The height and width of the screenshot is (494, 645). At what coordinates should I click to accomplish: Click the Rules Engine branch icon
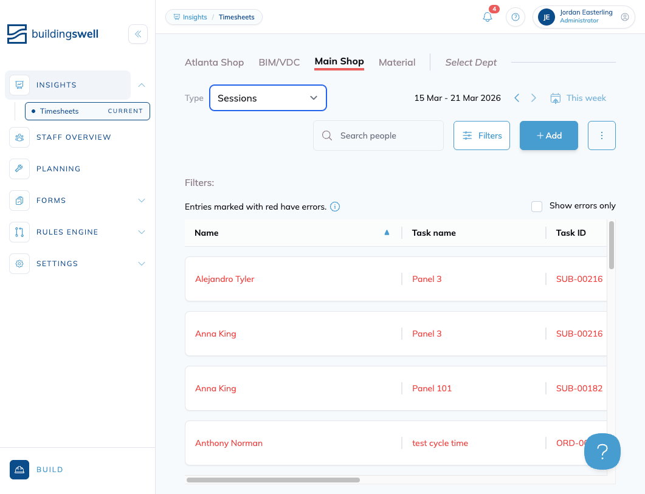pos(19,232)
